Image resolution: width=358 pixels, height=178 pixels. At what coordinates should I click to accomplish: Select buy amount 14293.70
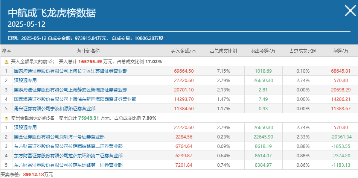(184, 99)
